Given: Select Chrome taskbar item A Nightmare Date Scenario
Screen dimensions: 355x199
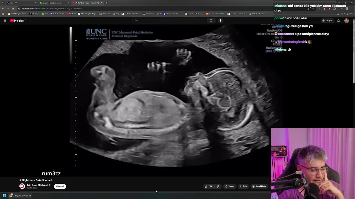Looking at the screenshot, I should coord(20,196).
